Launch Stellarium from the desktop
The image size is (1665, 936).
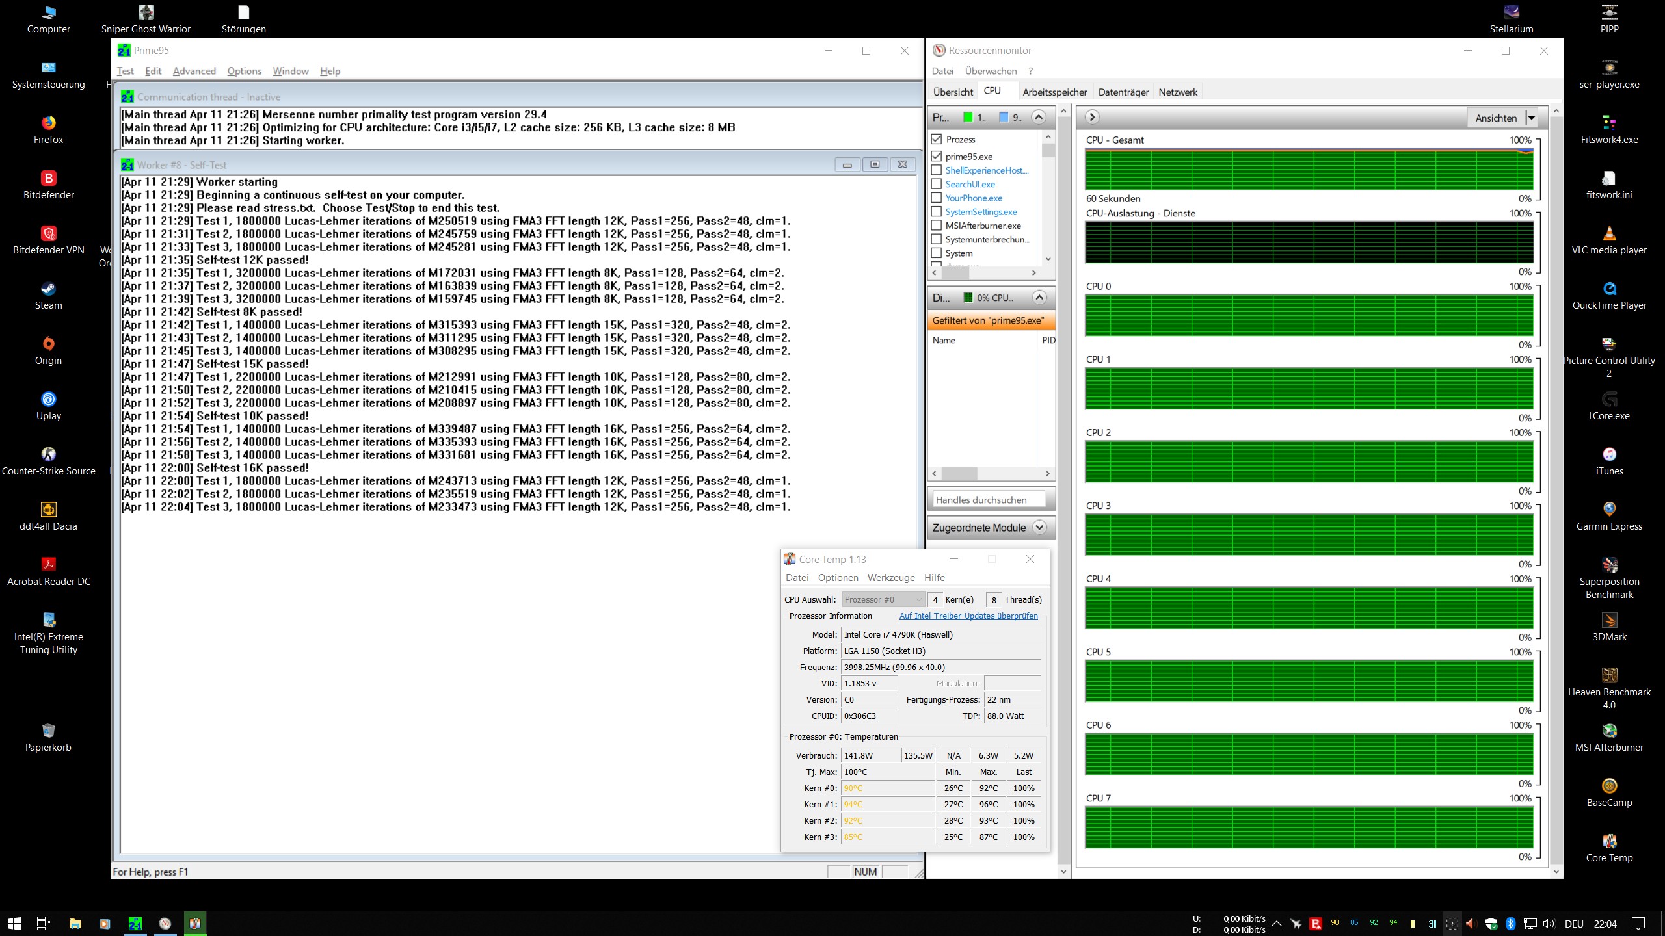[x=1512, y=19]
